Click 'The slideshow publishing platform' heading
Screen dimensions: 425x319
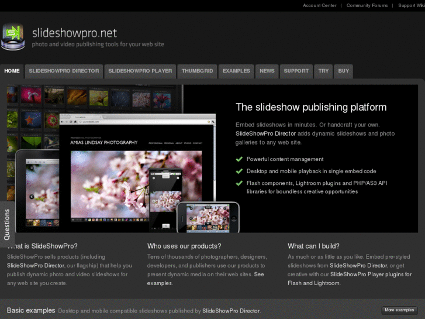pyautogui.click(x=311, y=107)
